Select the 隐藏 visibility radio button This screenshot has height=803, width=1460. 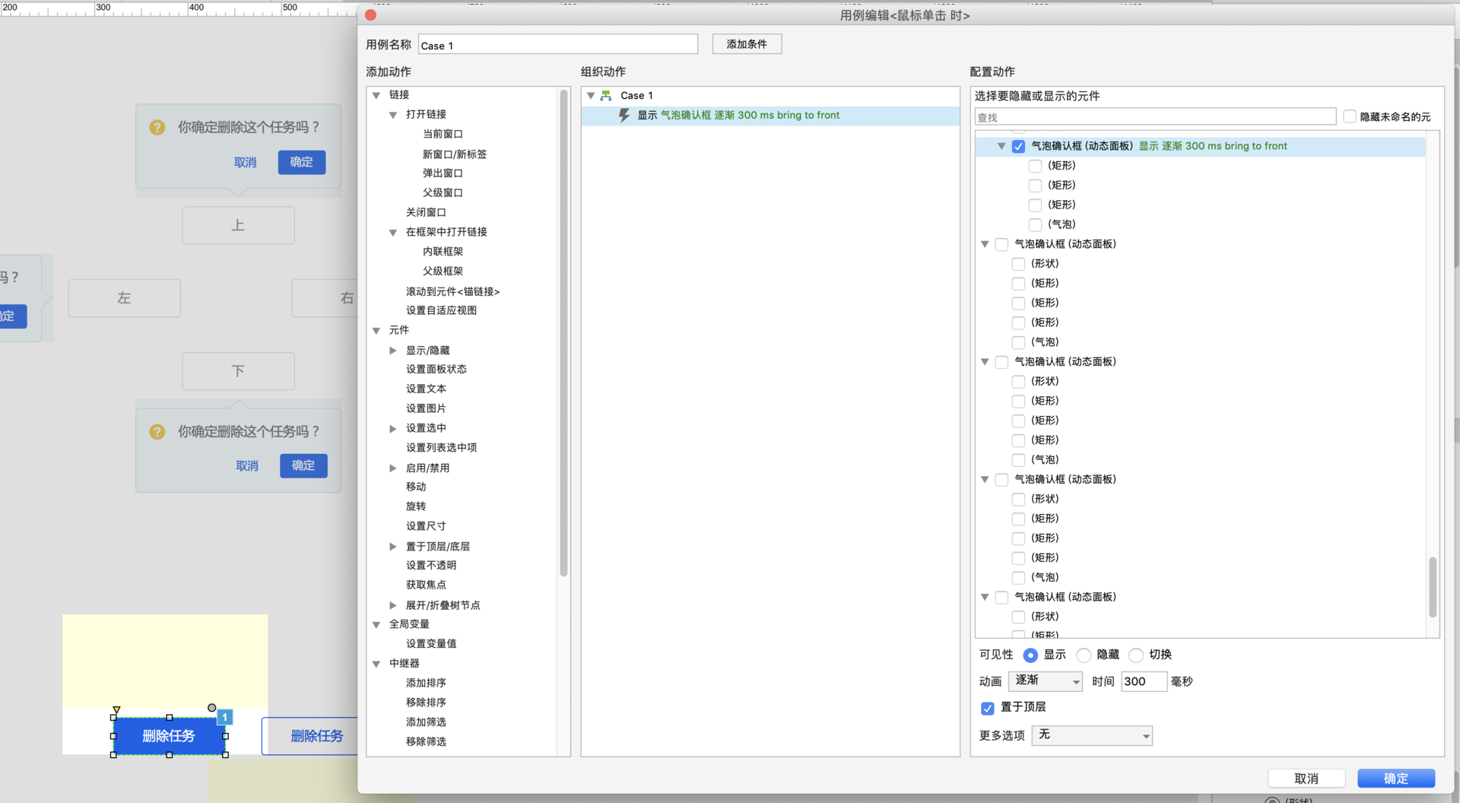(1084, 655)
